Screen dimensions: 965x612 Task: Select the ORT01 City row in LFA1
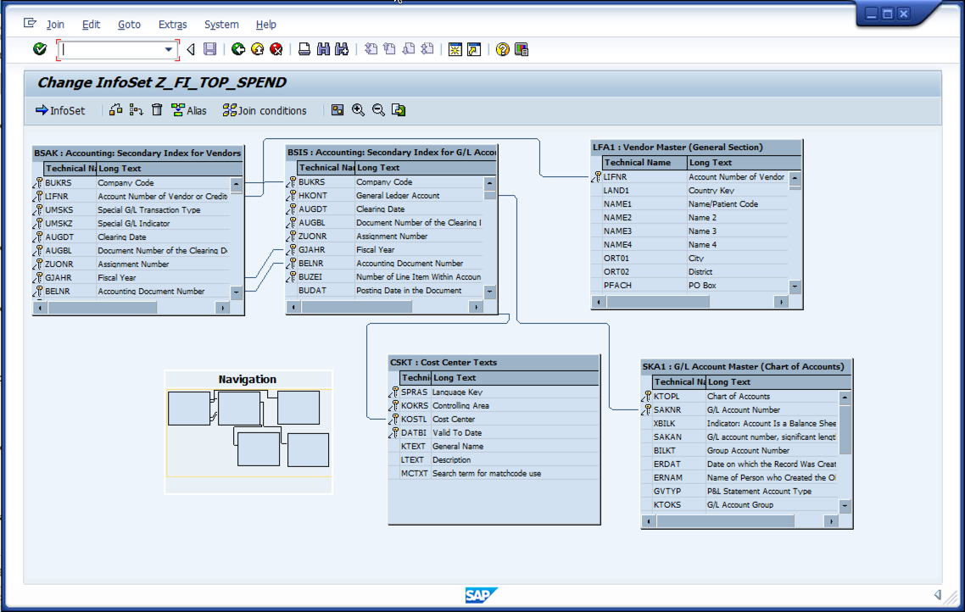click(690, 259)
